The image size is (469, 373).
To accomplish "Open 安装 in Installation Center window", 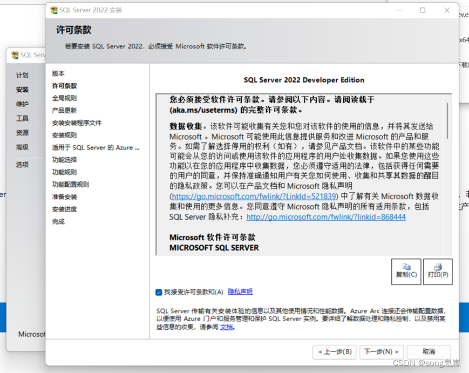I will [x=23, y=90].
